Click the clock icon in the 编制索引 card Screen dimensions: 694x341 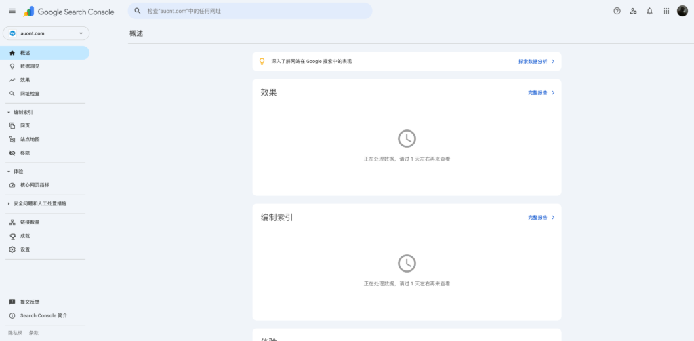click(x=407, y=264)
